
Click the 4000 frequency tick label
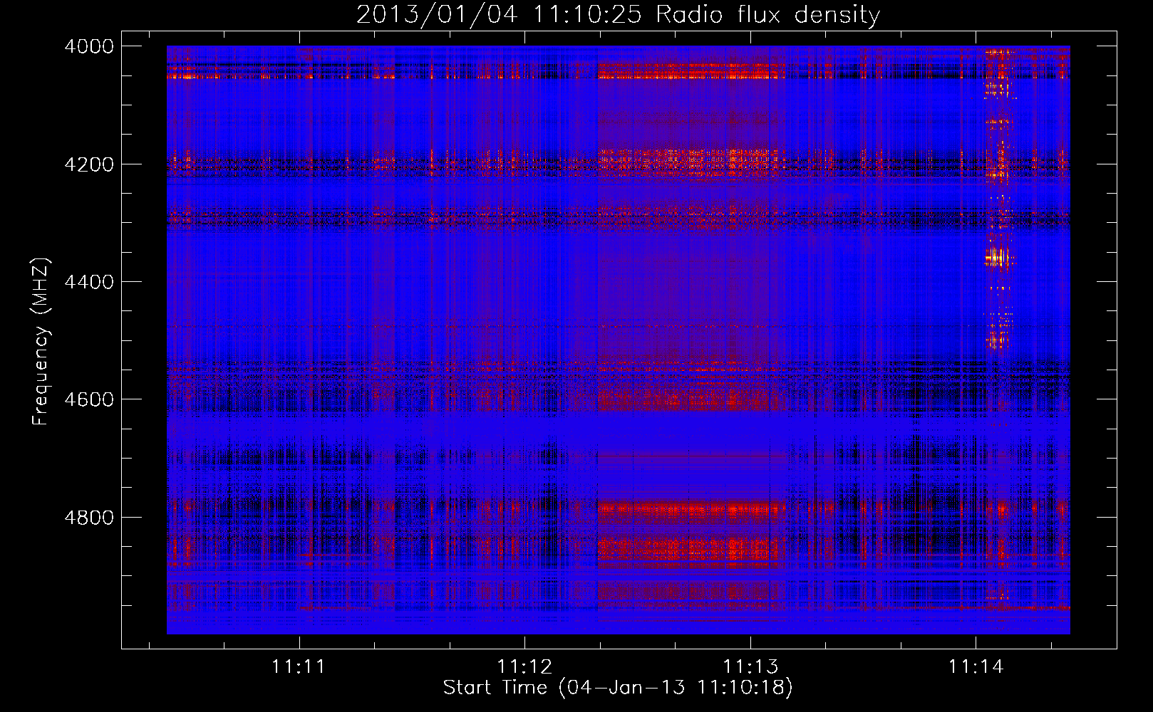[x=89, y=46]
